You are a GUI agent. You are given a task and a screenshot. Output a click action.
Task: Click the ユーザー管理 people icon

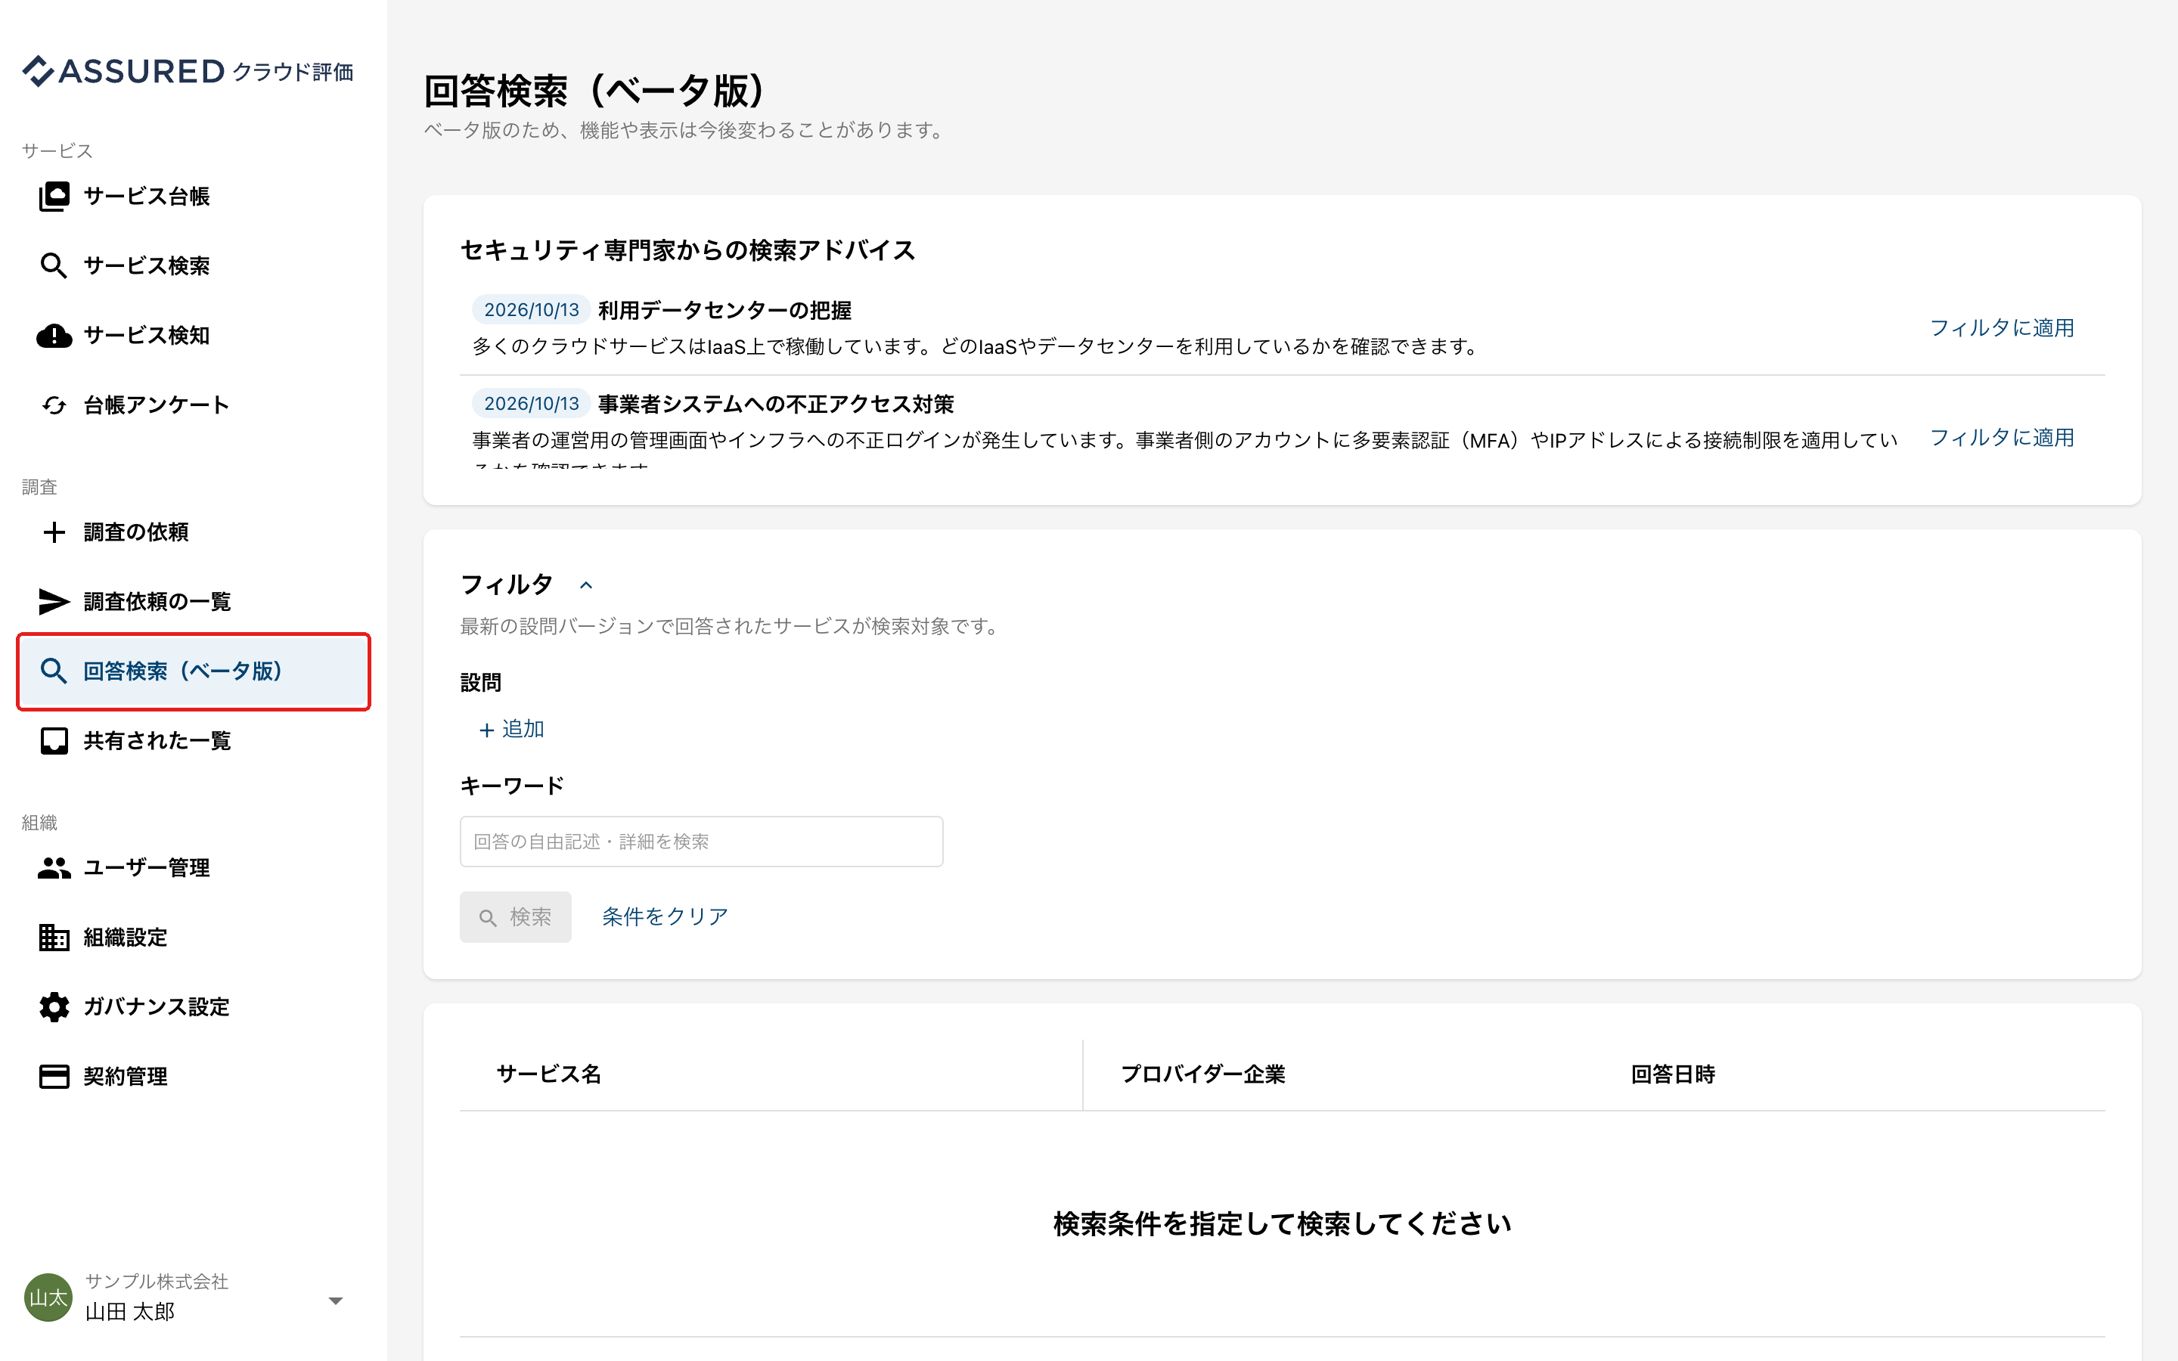point(54,868)
